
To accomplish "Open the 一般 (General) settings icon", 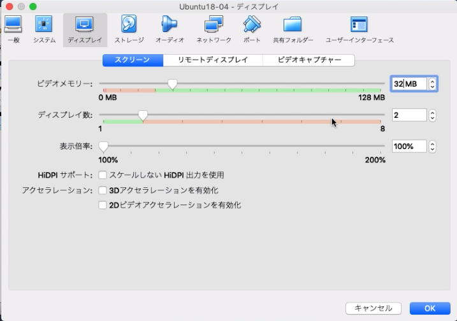I will click(13, 29).
